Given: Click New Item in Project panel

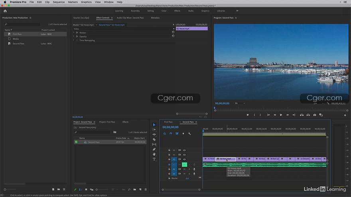Looking at the screenshot, I should (140, 189).
